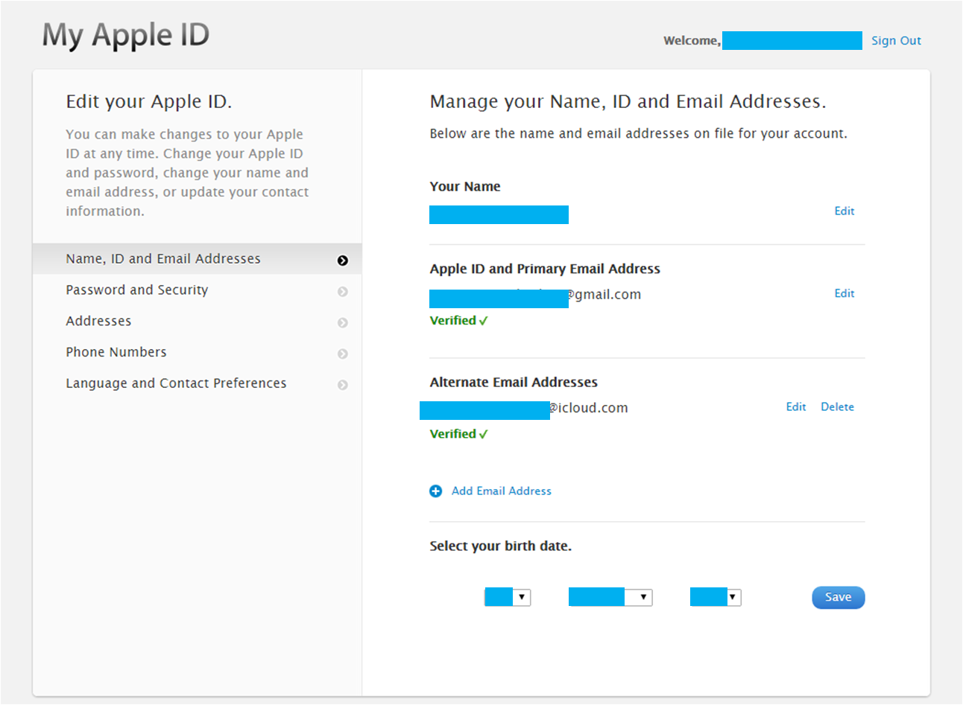The width and height of the screenshot is (963, 705).
Task: Open the middle birth date dropdown
Action: (610, 597)
